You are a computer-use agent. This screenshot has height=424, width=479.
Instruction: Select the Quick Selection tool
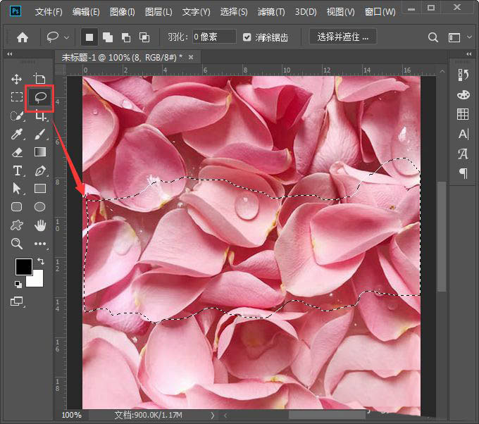tap(17, 116)
